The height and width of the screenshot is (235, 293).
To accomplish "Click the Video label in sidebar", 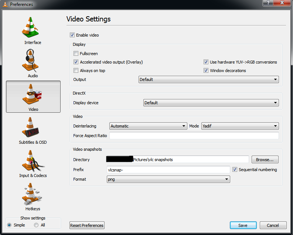I will 33,109.
